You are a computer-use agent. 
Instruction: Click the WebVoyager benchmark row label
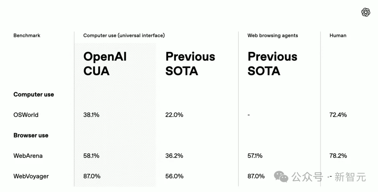click(x=31, y=176)
